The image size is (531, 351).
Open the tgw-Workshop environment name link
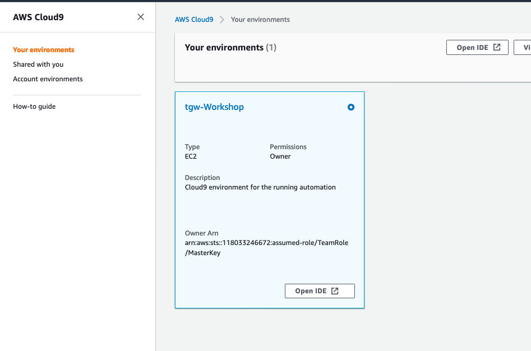[214, 107]
